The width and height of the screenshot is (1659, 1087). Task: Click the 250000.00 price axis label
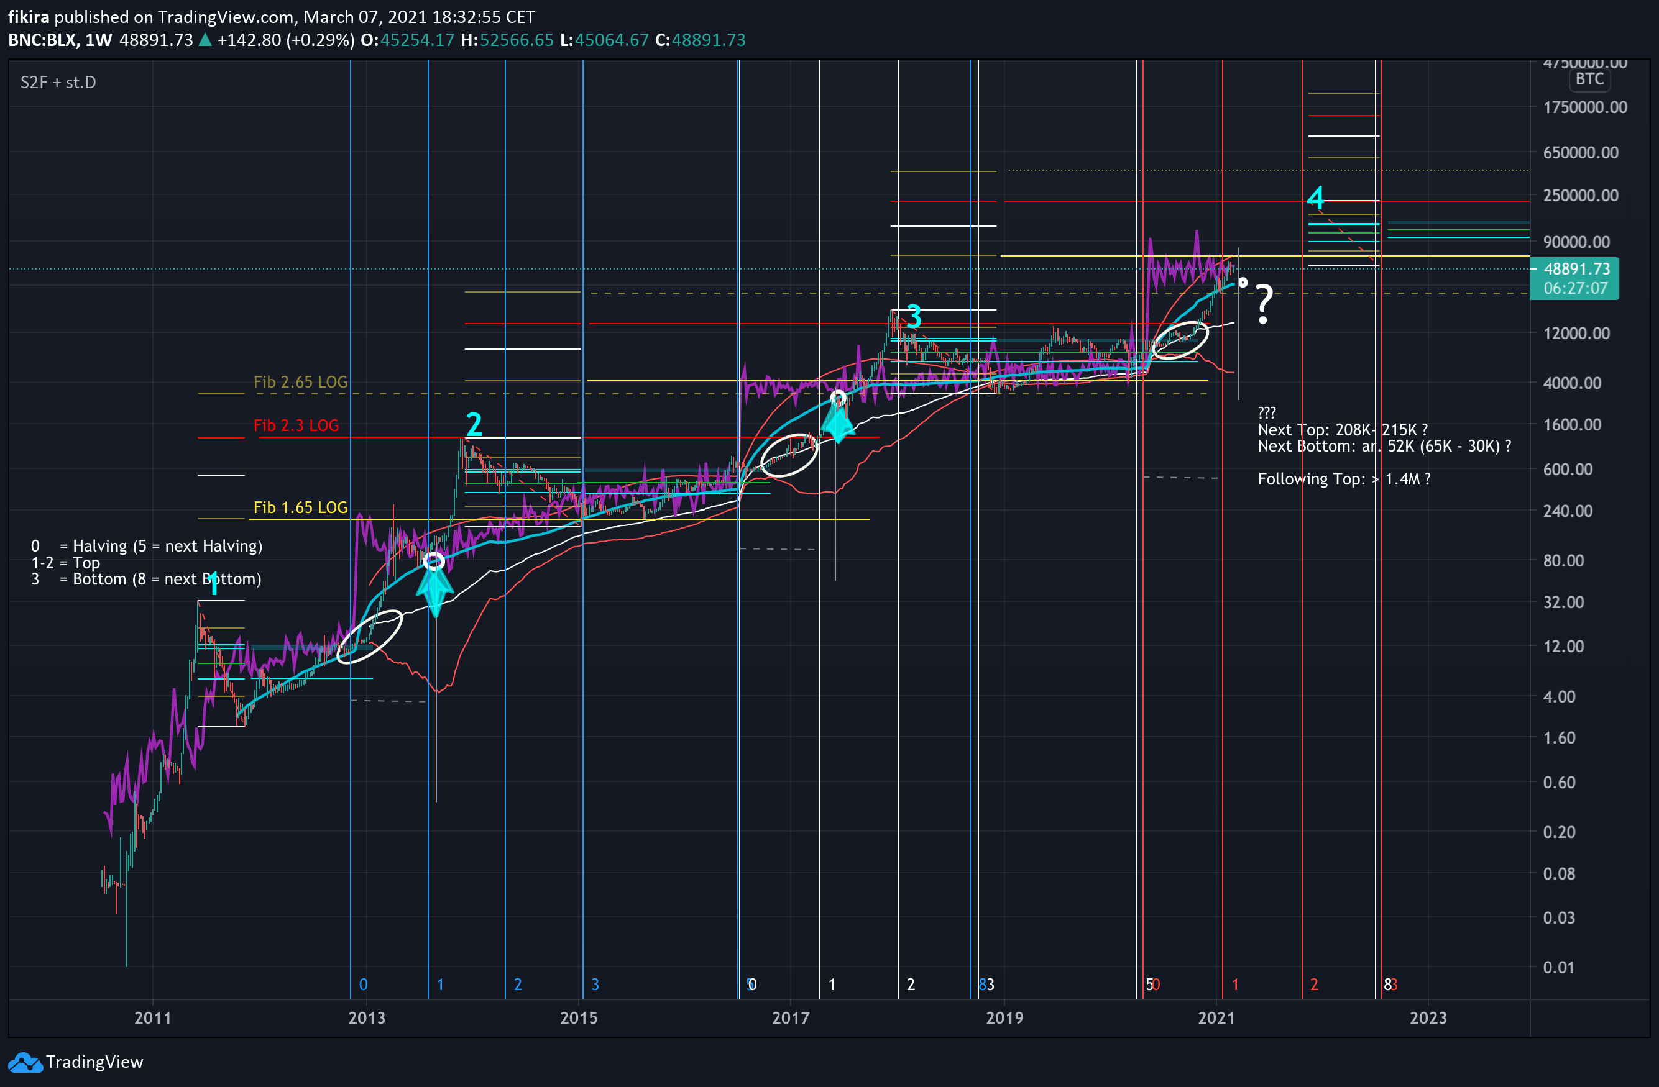coord(1581,196)
